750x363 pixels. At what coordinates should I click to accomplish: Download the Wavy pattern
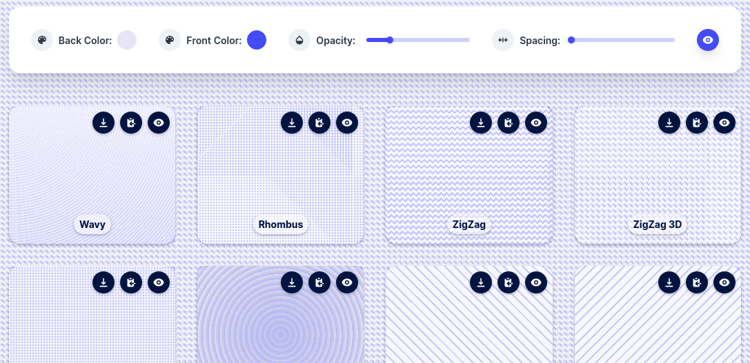pos(103,123)
